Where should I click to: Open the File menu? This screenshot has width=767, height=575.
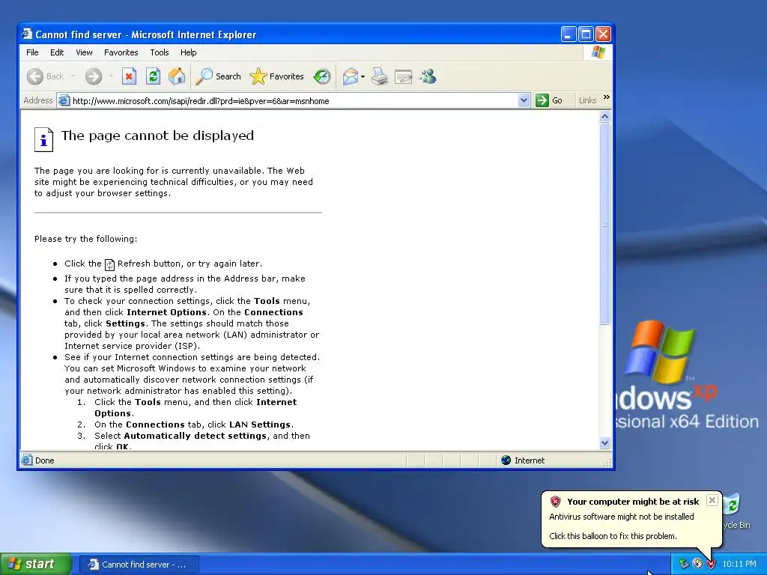coord(32,52)
